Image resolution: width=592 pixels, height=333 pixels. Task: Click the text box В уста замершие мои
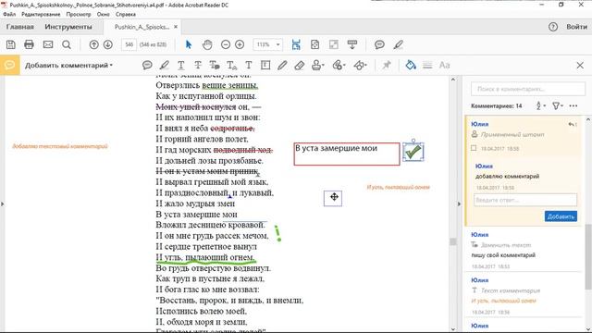[x=347, y=154]
